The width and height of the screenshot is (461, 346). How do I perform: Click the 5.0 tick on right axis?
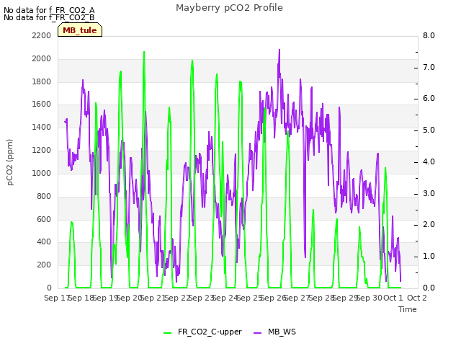pos(429,130)
